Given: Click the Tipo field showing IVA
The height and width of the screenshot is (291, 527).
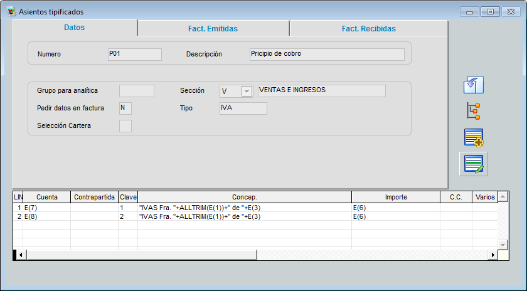Looking at the screenshot, I should tap(242, 108).
